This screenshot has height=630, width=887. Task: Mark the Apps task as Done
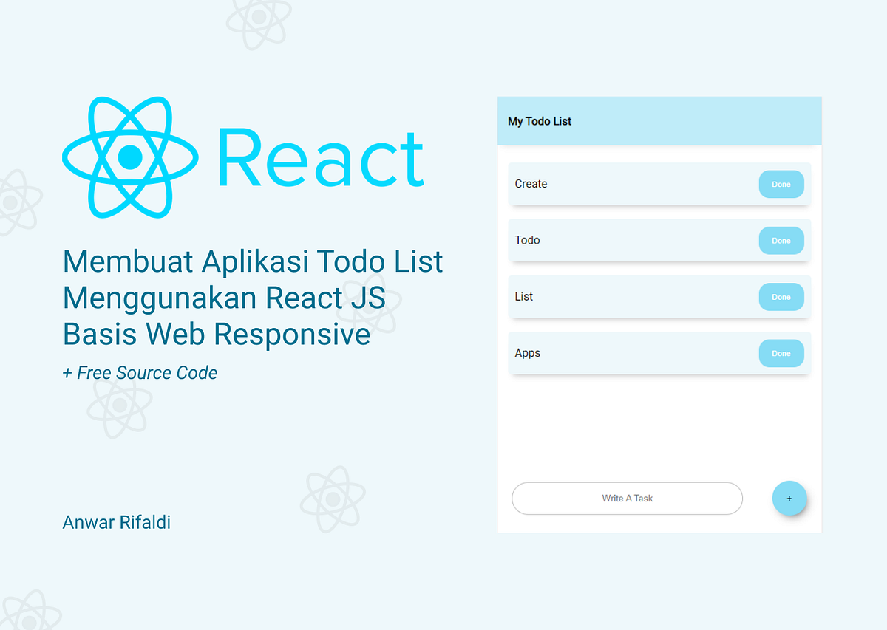tap(781, 353)
